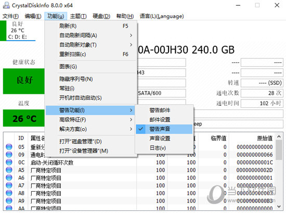Image resolution: width=286 pixels, height=213 pixels.
Task: Open the 主题(T) menu
Action: tap(78, 16)
